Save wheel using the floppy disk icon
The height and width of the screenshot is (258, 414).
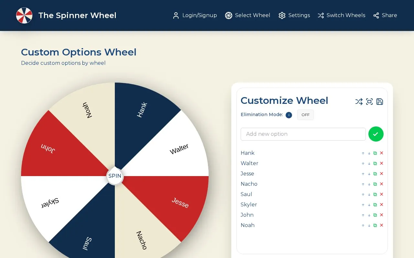(x=380, y=102)
